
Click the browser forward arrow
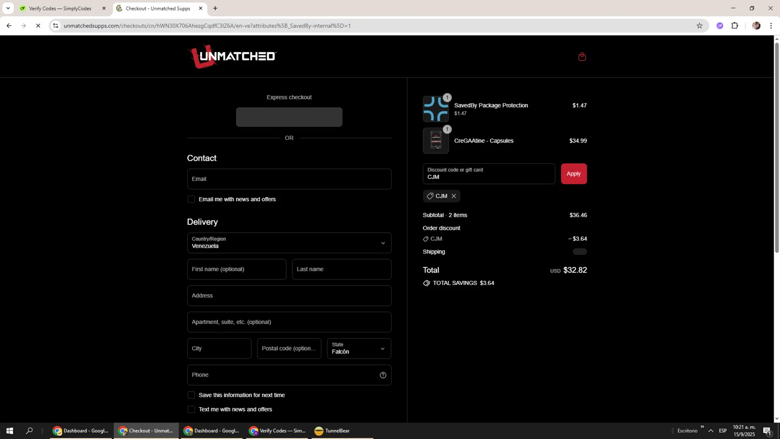23,25
